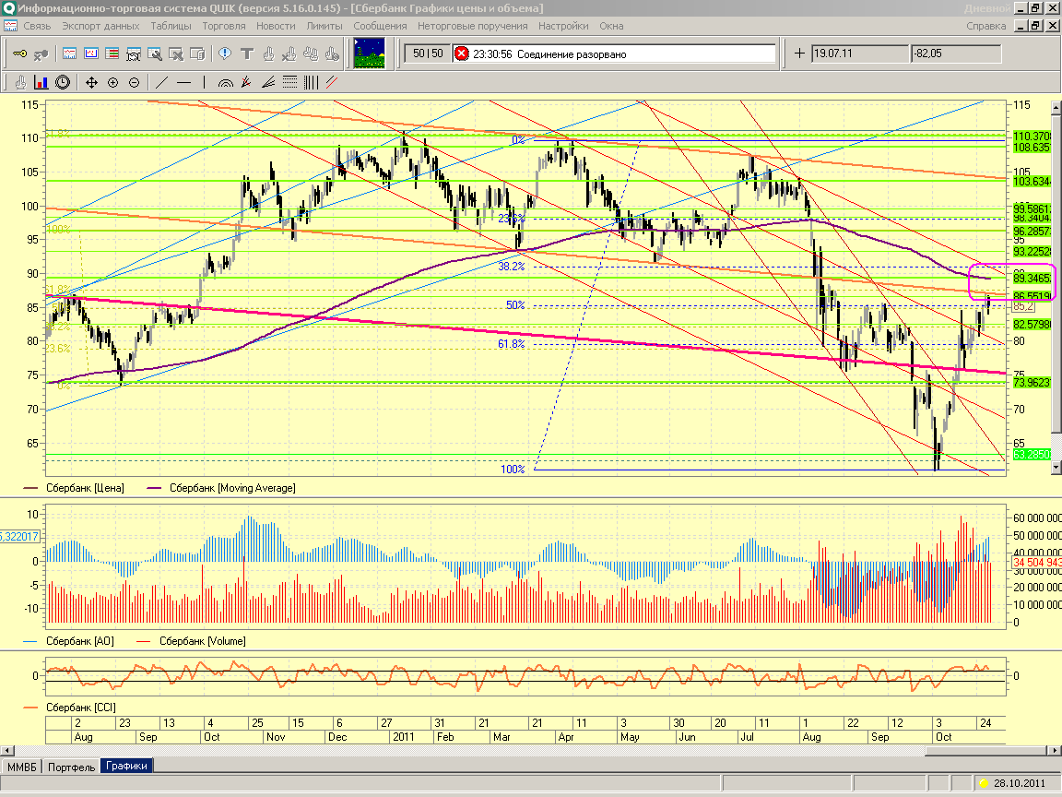Image resolution: width=1062 pixels, height=797 pixels.
Task: Select the vertical line tool
Action: (x=204, y=83)
